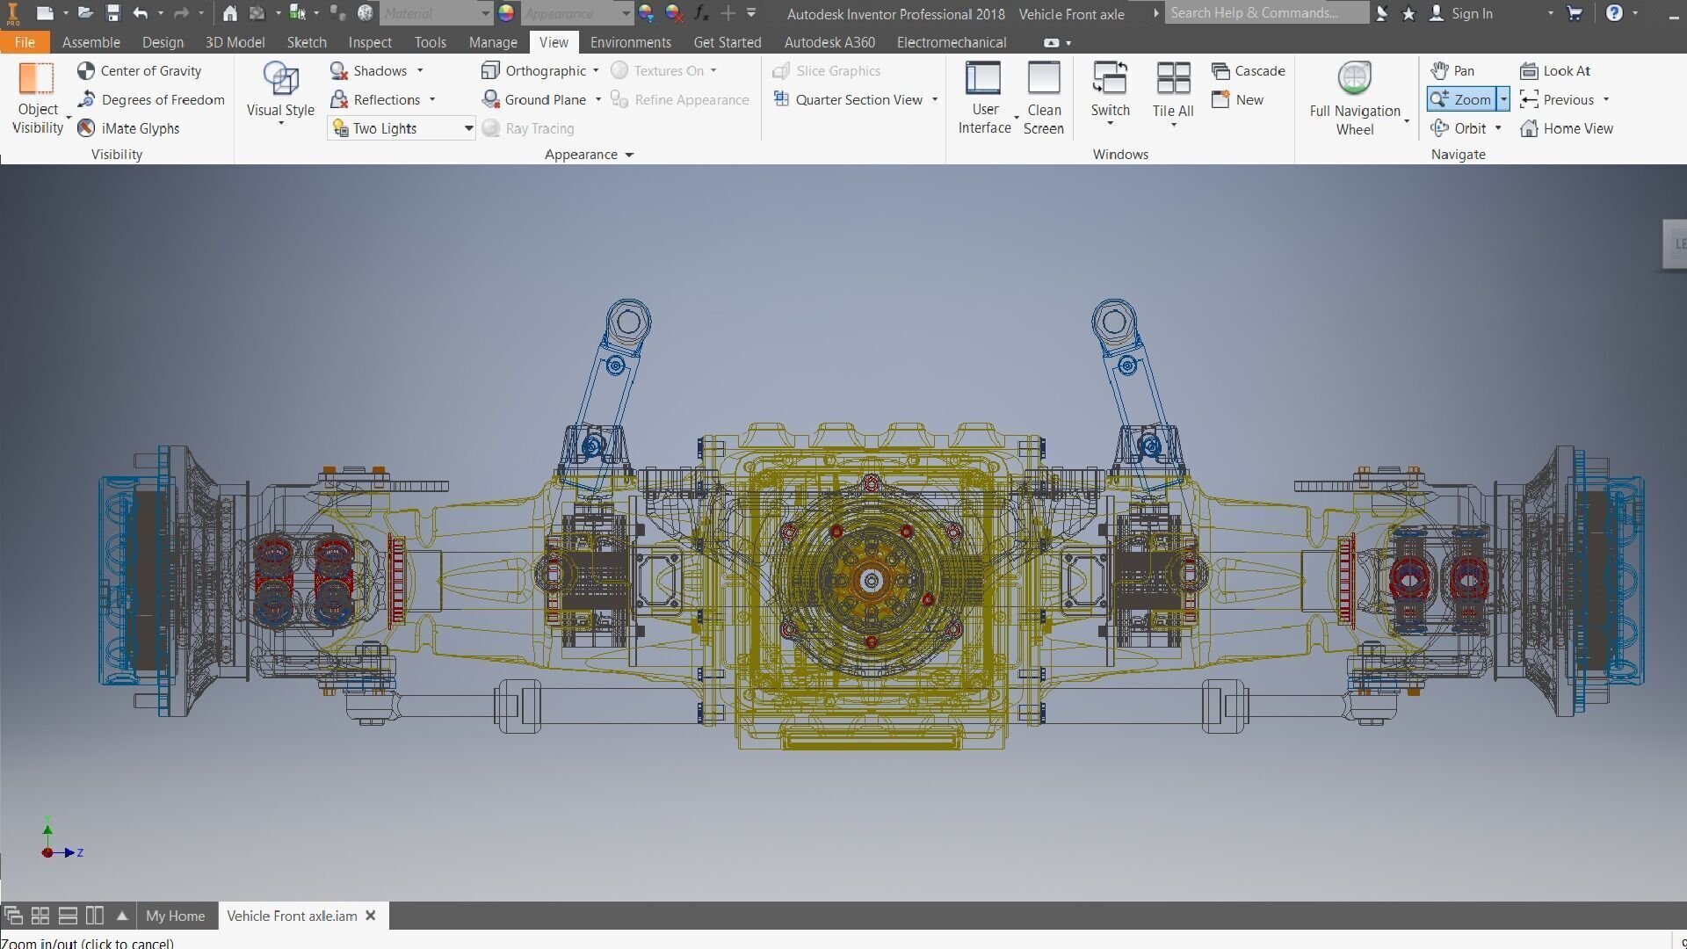The height and width of the screenshot is (949, 1687).
Task: Open the Two Lights lighting dropdown
Action: [x=468, y=128]
